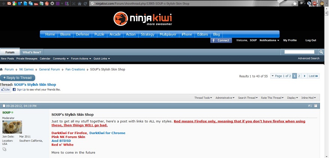Open the Quick Links dropdown
329x158 pixels.
102,59
